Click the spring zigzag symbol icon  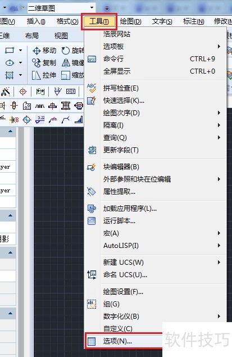[x=40, y=106]
